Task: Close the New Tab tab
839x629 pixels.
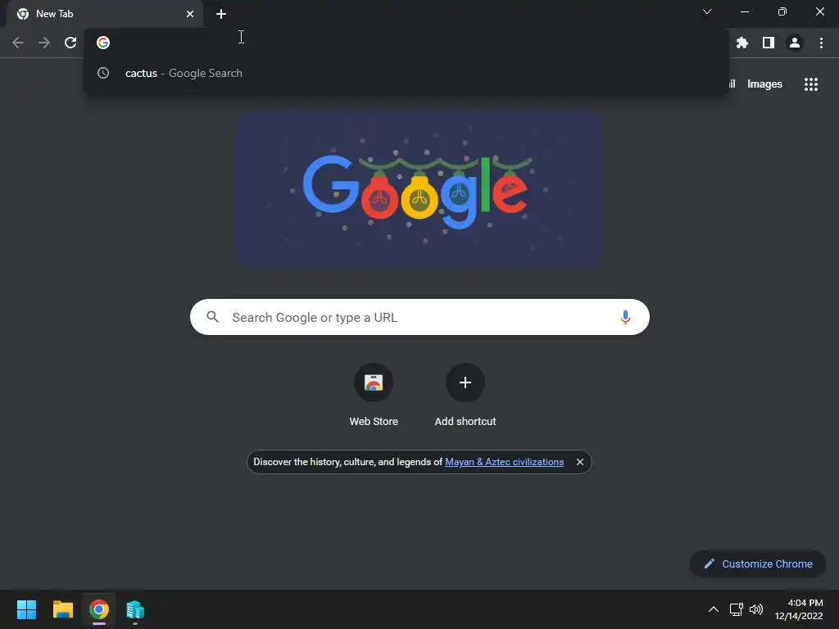Action: [190, 14]
